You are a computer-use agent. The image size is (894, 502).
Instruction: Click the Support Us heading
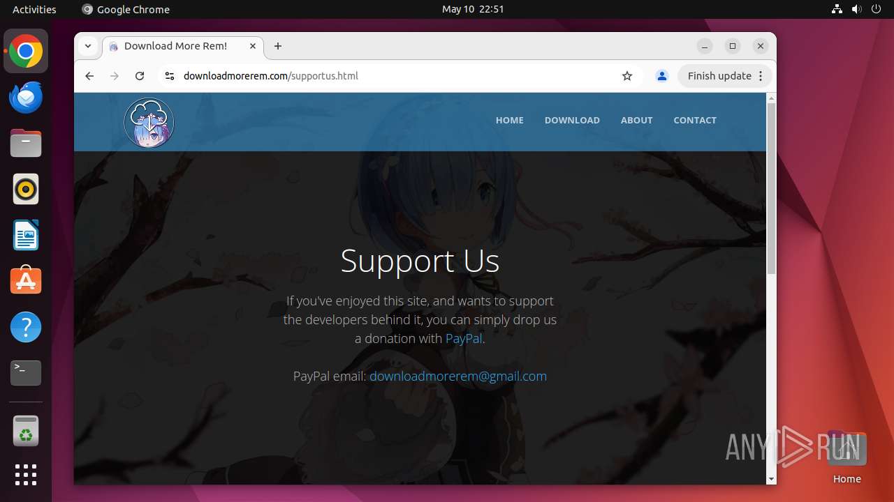tap(420, 261)
